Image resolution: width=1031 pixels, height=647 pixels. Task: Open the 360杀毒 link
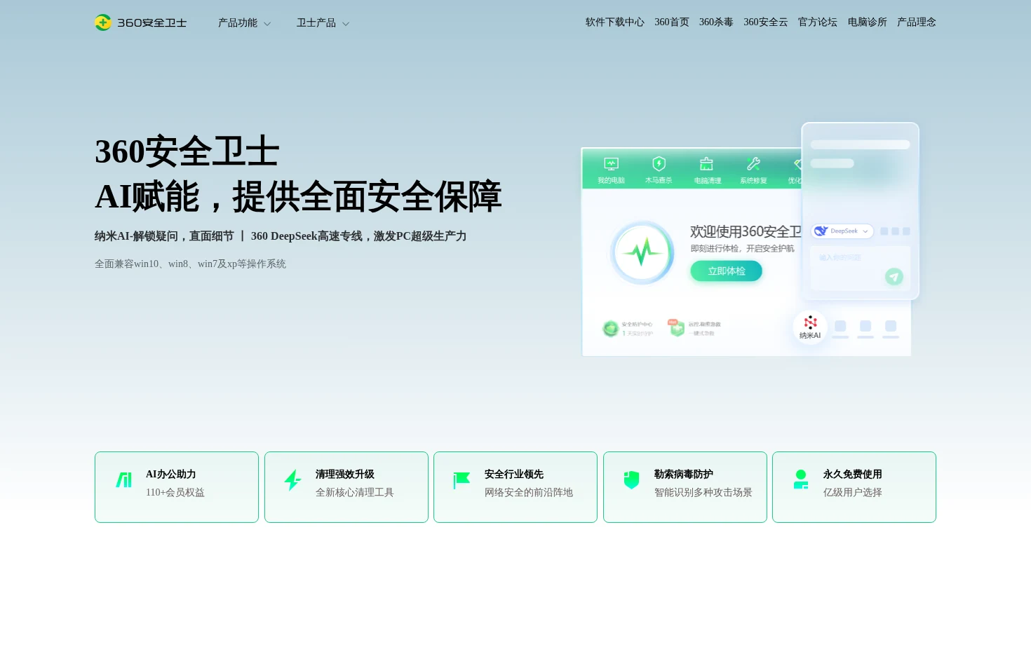(x=716, y=22)
